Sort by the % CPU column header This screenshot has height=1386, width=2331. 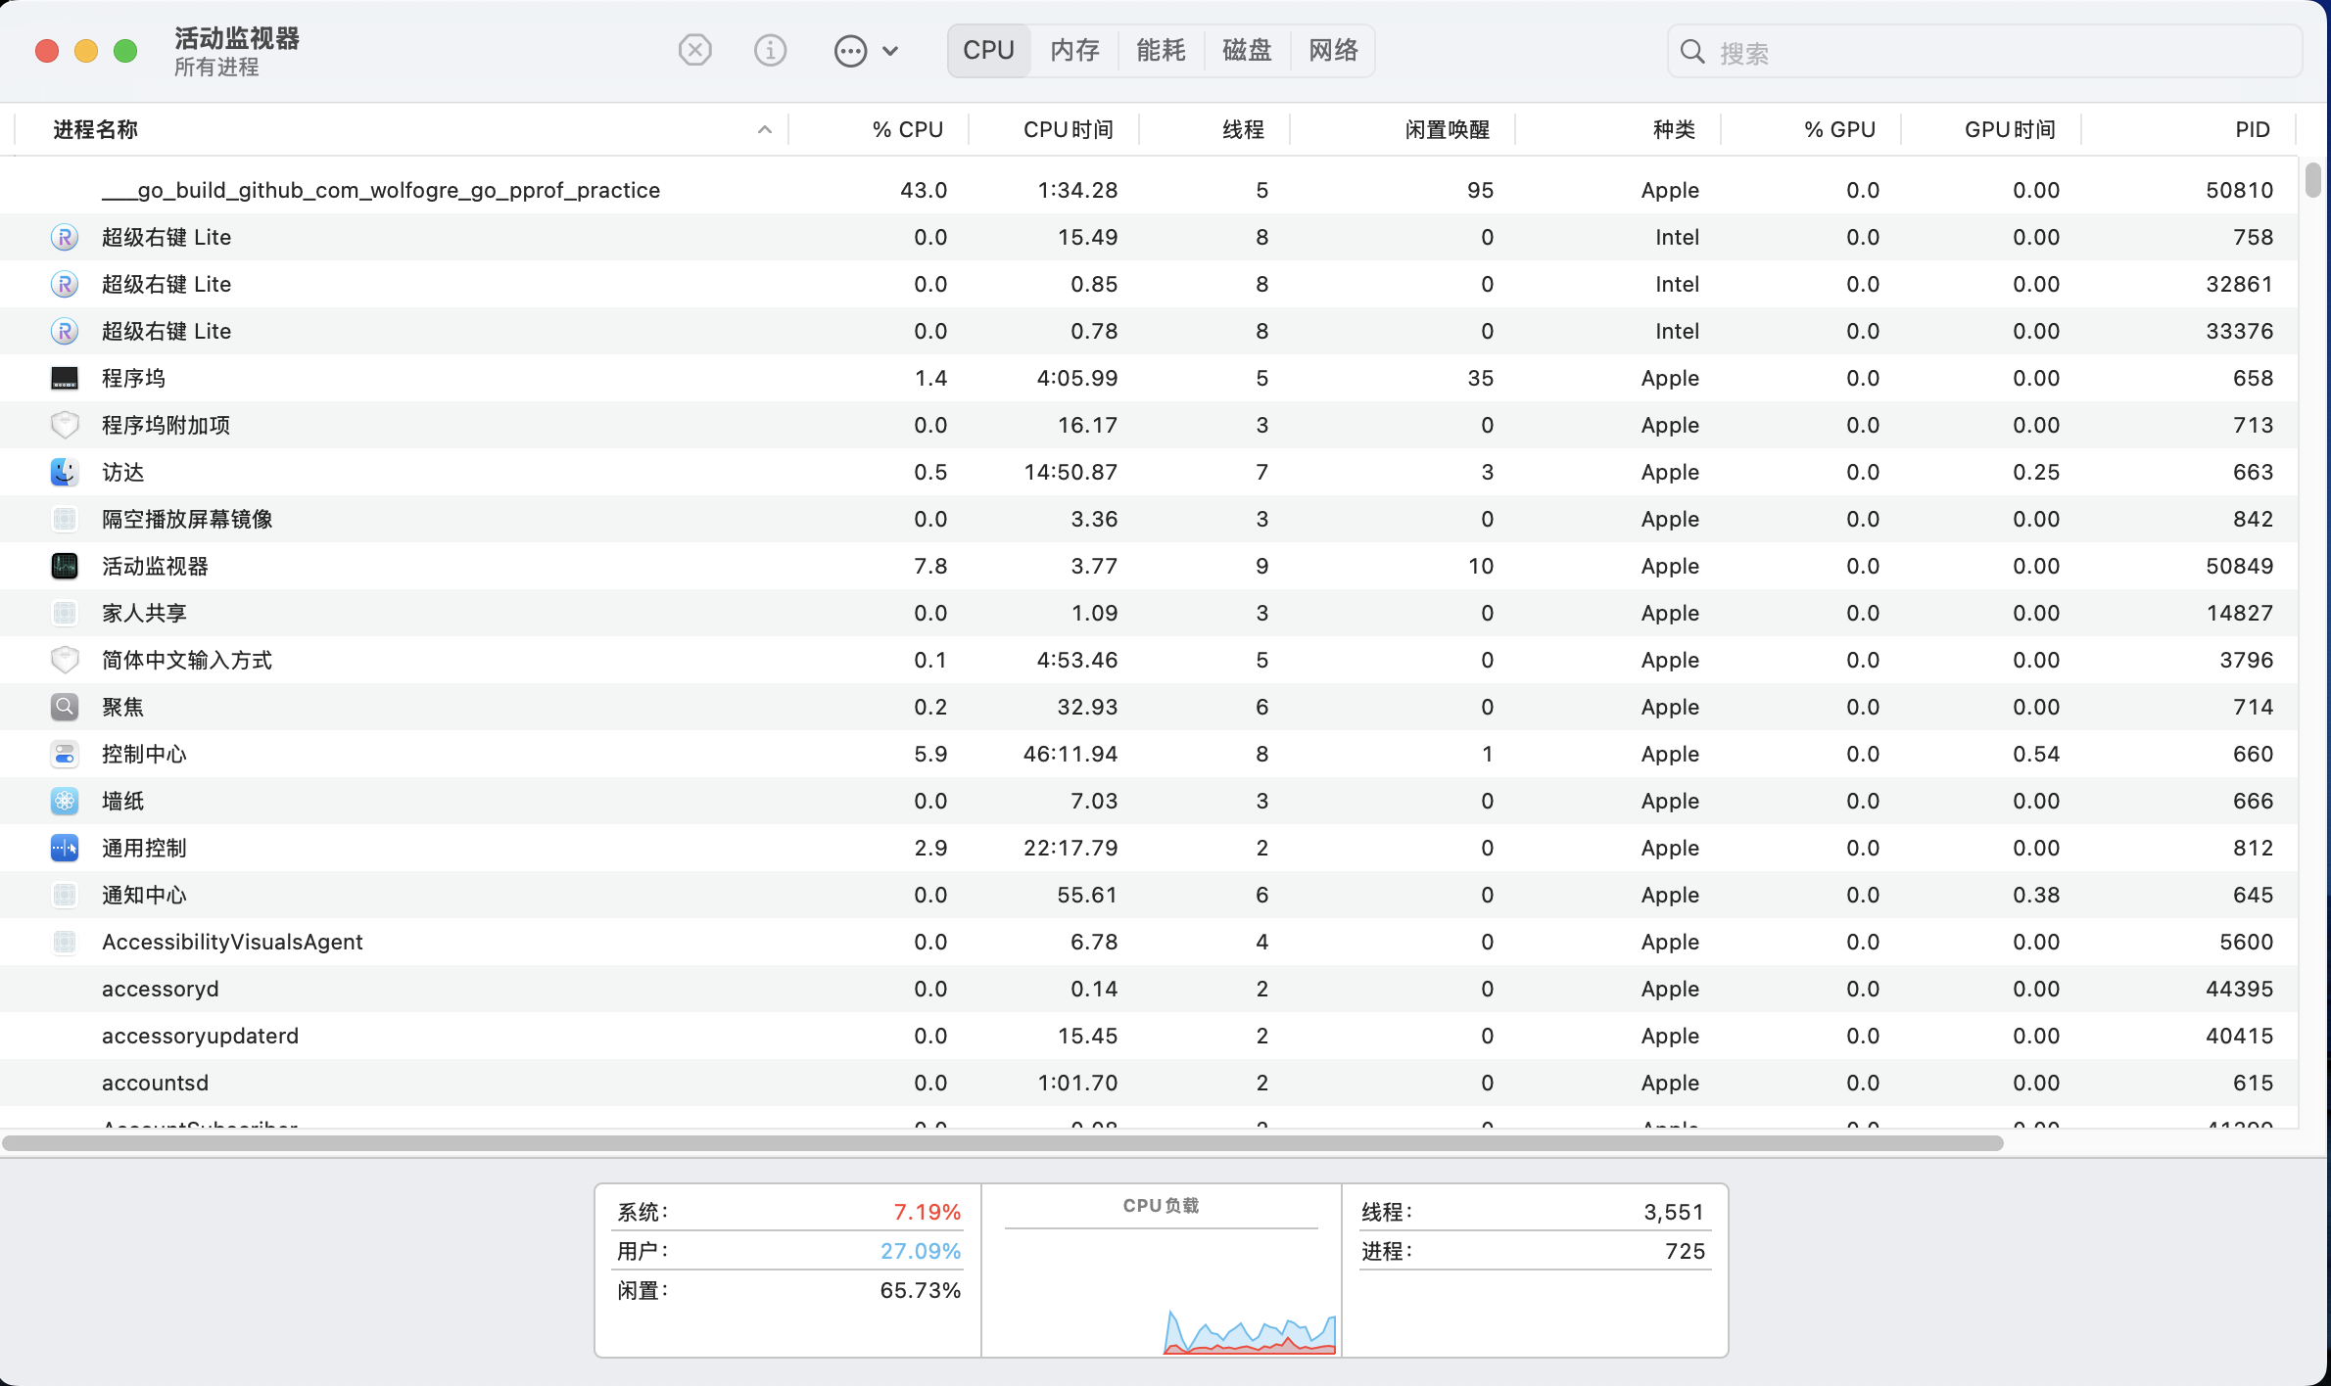907,129
